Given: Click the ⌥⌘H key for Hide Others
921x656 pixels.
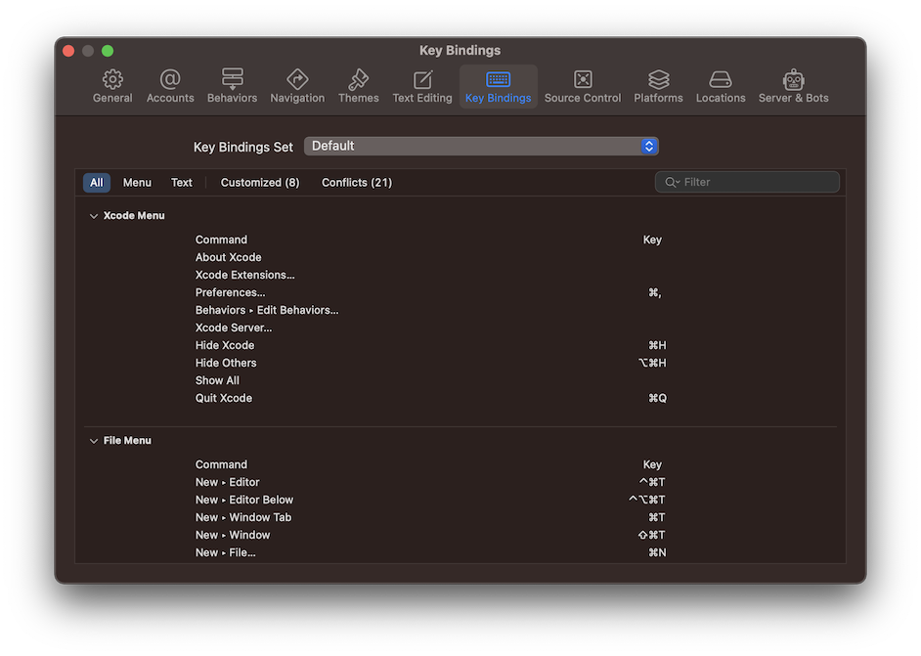Looking at the screenshot, I should point(652,363).
